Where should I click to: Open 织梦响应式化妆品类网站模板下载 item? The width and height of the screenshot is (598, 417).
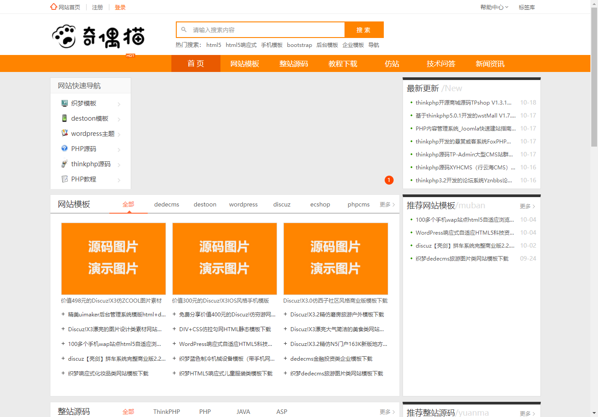[x=108, y=373]
